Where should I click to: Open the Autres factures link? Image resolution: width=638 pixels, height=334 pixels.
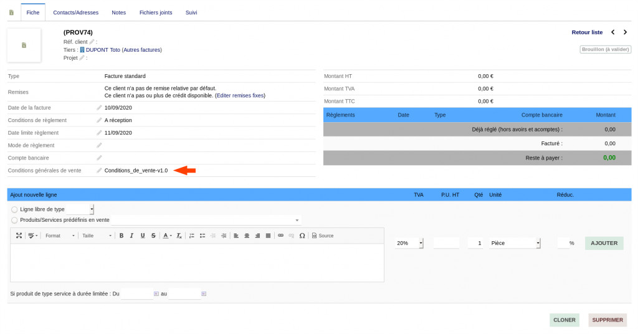pyautogui.click(x=142, y=50)
